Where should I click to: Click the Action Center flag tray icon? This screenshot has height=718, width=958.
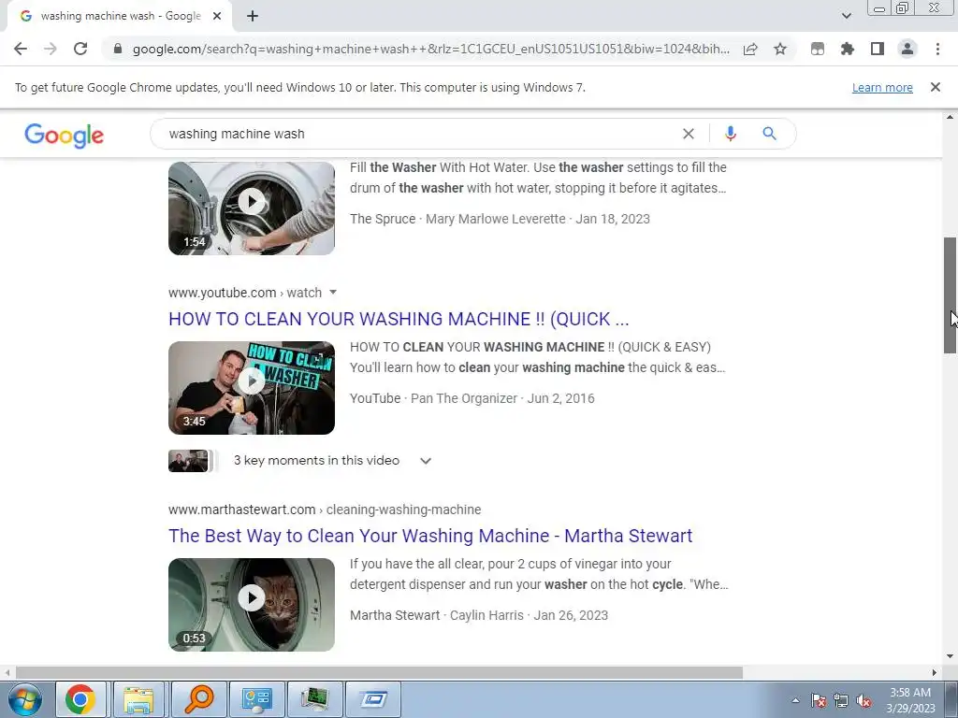(819, 700)
